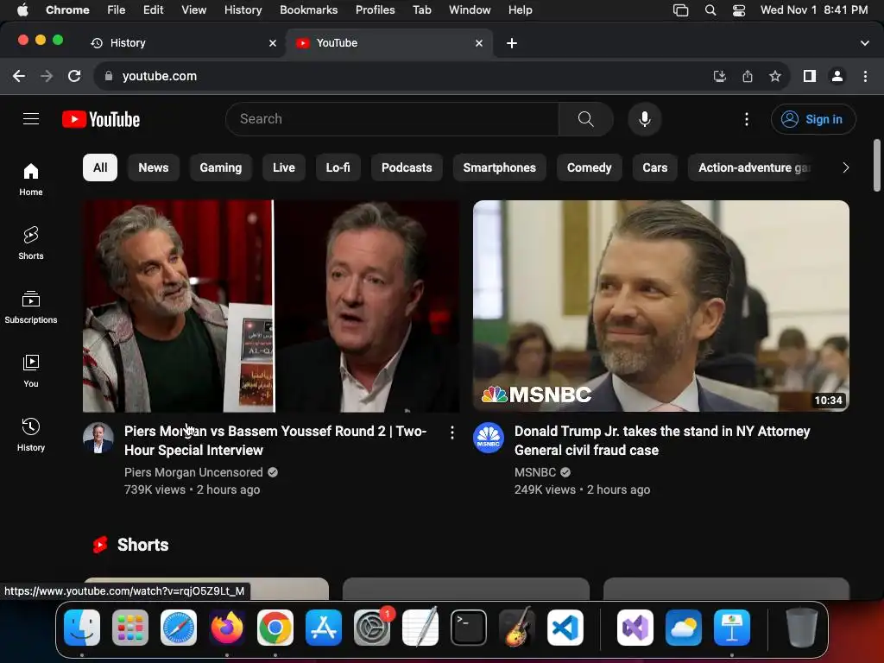This screenshot has height=663, width=884.
Task: Open MSNBC channel name link
Action: click(x=535, y=472)
